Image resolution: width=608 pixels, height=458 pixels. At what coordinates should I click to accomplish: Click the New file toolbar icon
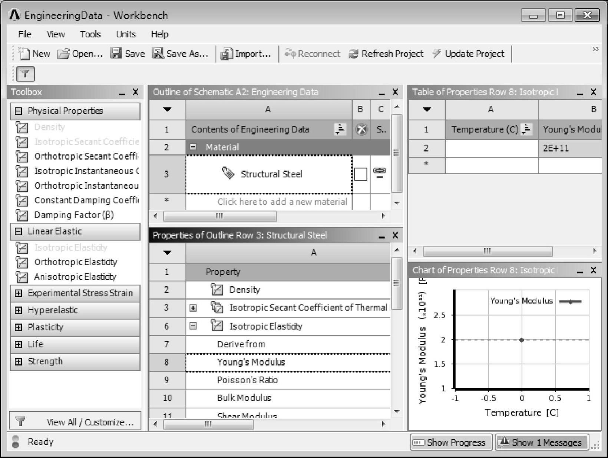(x=24, y=54)
